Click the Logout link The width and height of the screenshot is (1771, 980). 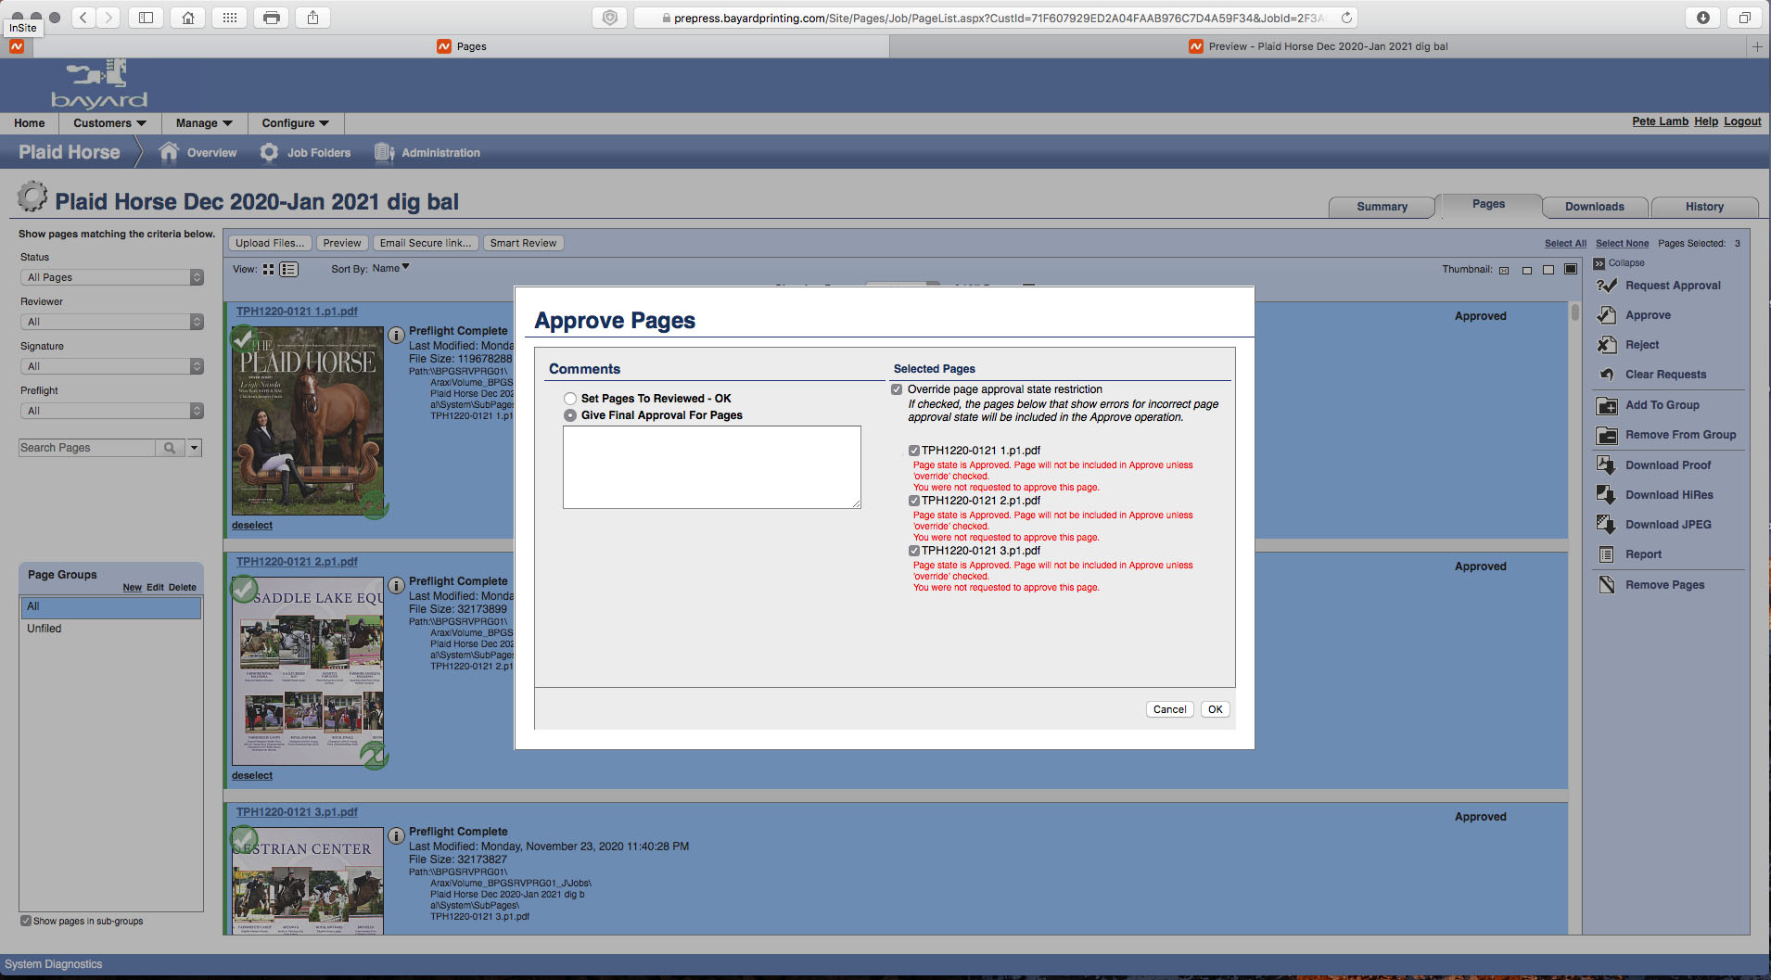coord(1742,121)
